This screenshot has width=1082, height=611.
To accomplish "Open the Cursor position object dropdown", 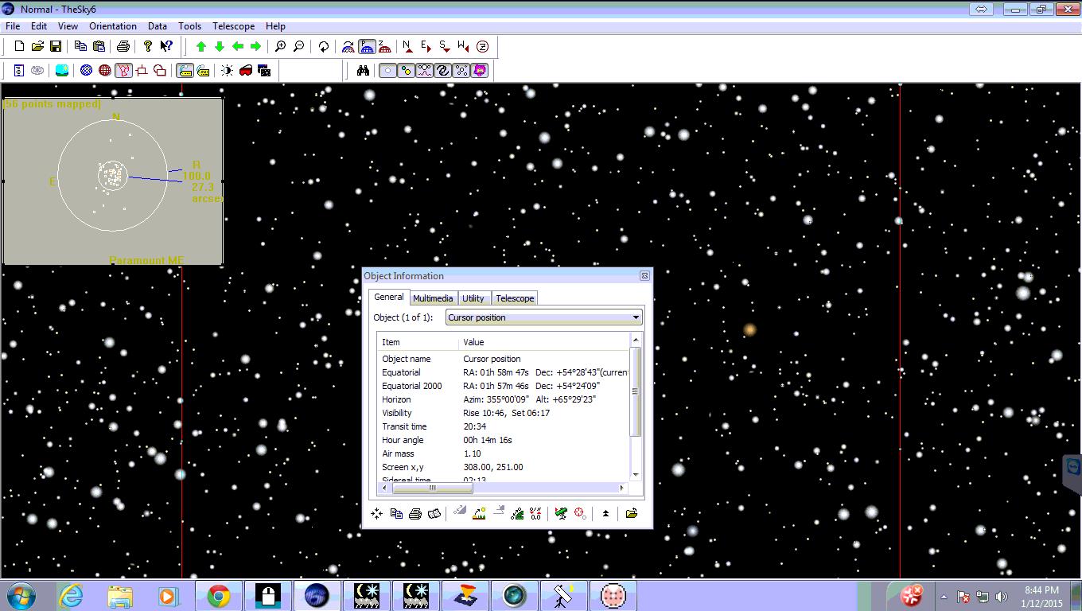I will click(x=635, y=317).
